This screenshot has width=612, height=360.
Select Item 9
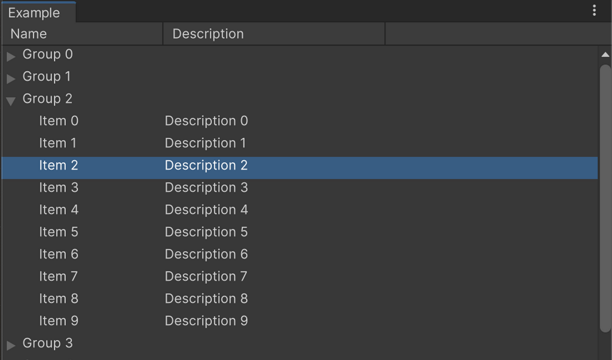tap(59, 321)
